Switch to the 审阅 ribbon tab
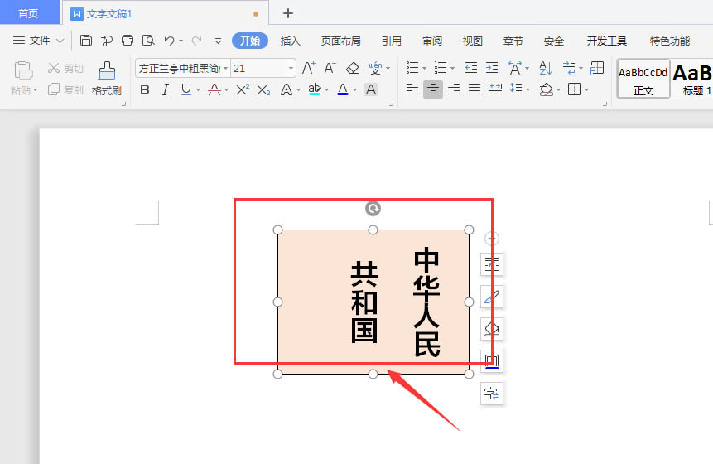This screenshot has height=464, width=713. pyautogui.click(x=432, y=41)
